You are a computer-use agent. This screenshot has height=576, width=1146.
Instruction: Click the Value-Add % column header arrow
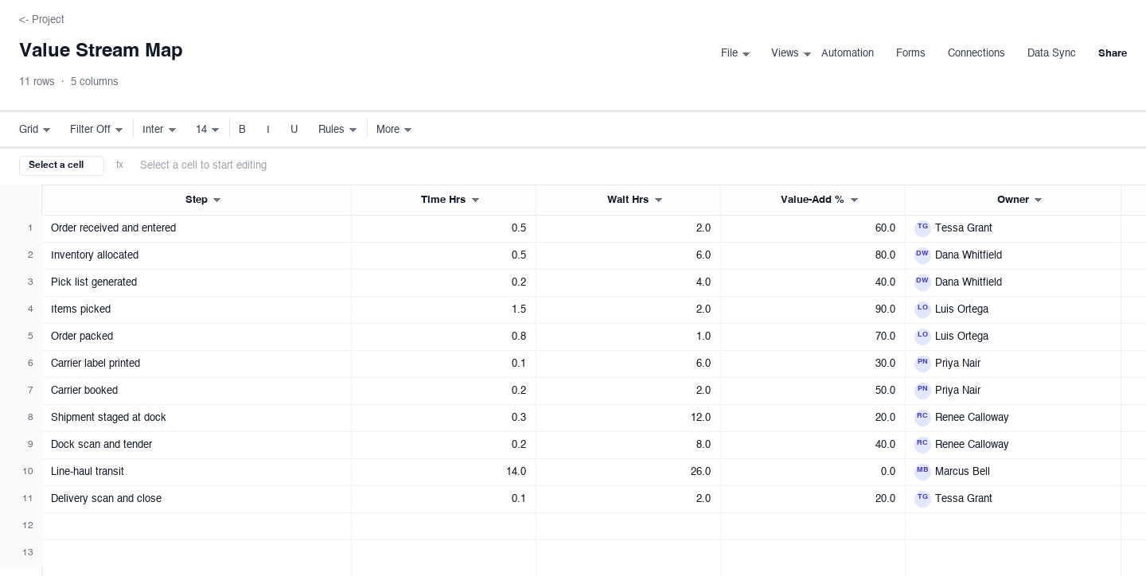(854, 200)
